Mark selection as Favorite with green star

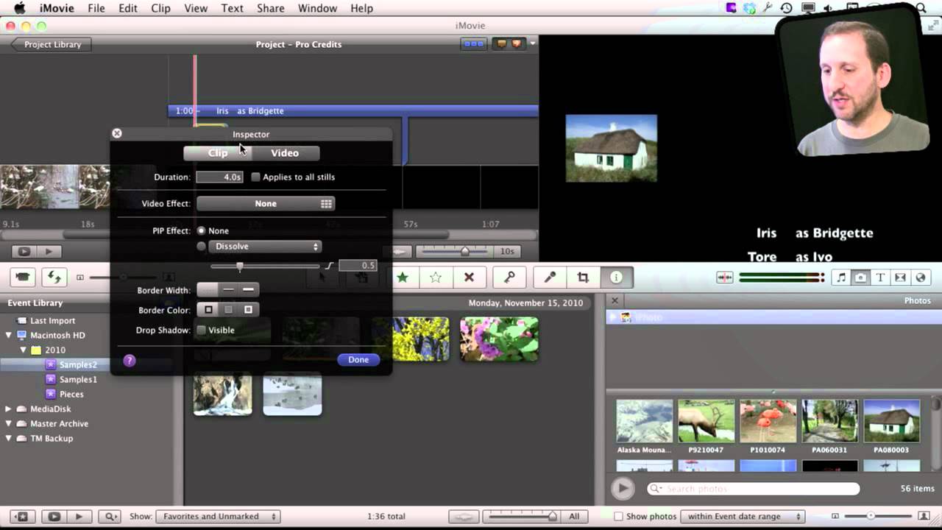[403, 278]
